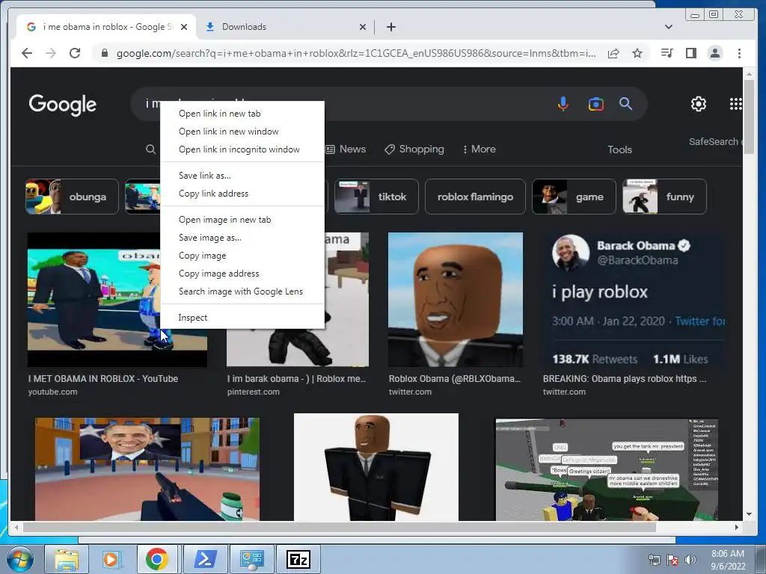The image size is (766, 574).
Task: Choose Open link in new window
Action: pos(242,132)
